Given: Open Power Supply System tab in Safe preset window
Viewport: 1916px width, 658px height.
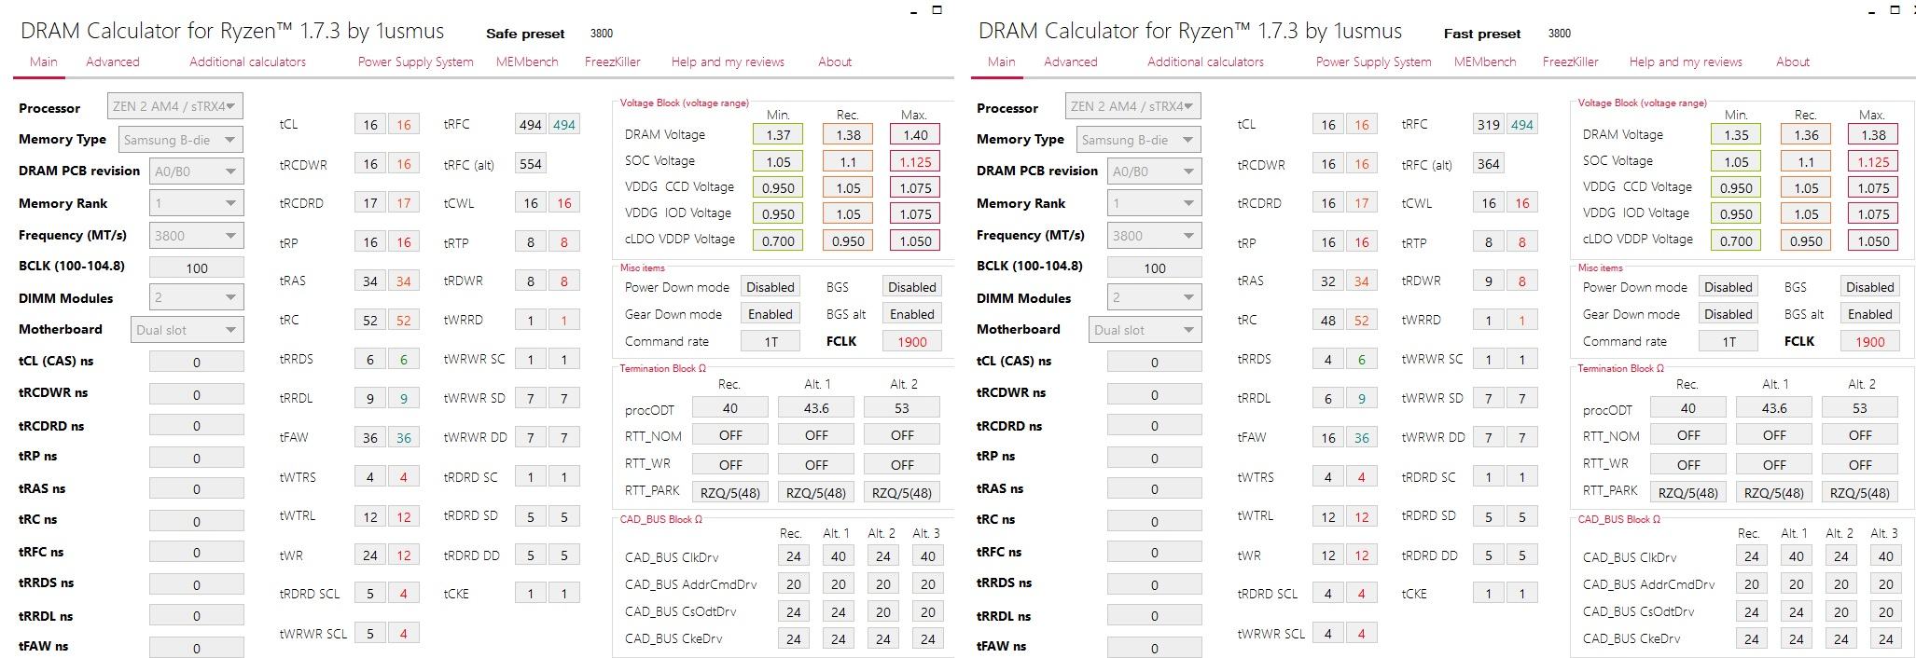Looking at the screenshot, I should [415, 62].
